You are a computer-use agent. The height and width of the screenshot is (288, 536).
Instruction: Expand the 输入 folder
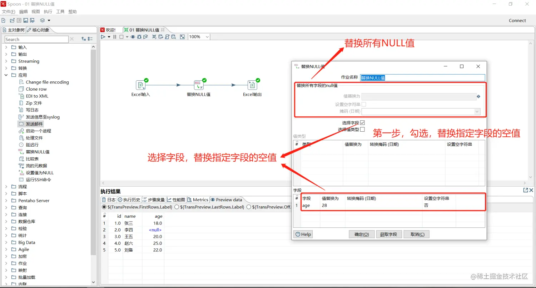tap(6, 47)
